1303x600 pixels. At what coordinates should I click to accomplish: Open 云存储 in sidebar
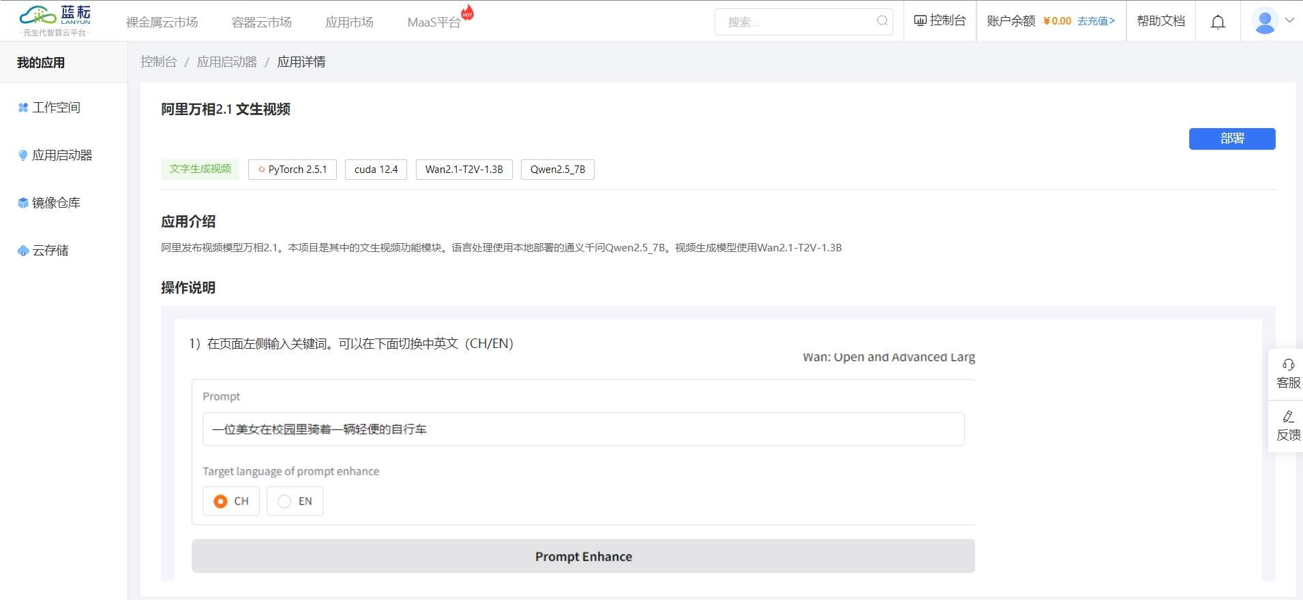(x=50, y=251)
